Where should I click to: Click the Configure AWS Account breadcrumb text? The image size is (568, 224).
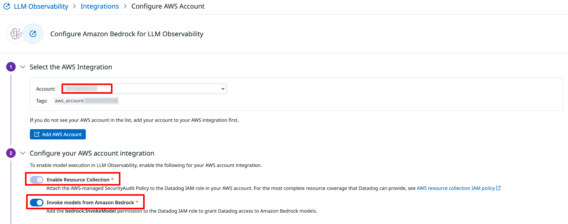point(168,6)
